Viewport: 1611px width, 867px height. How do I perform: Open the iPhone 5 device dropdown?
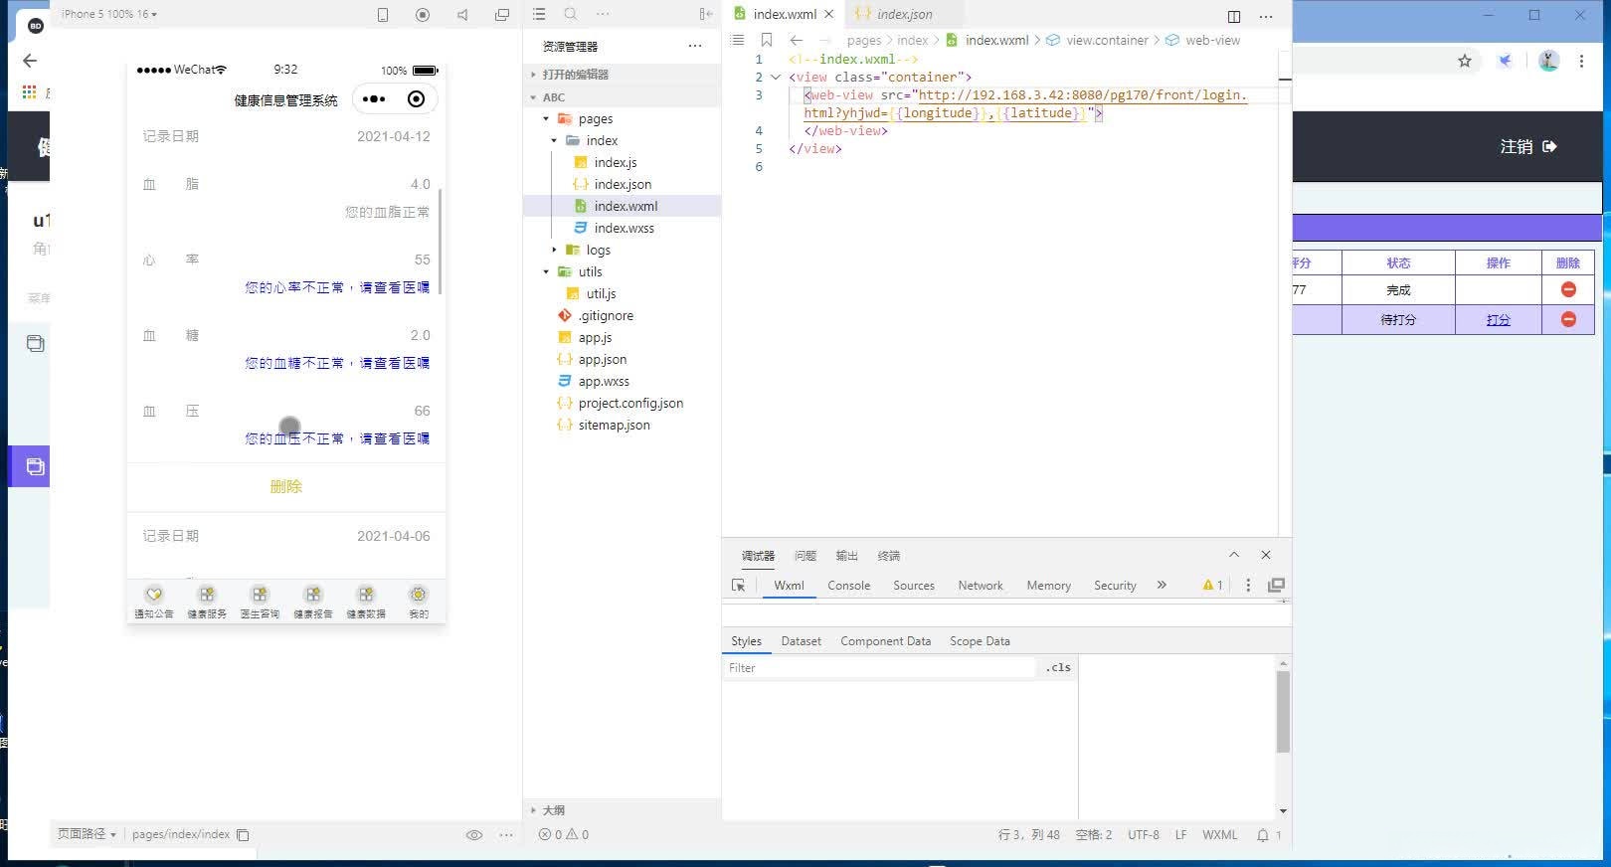point(109,14)
